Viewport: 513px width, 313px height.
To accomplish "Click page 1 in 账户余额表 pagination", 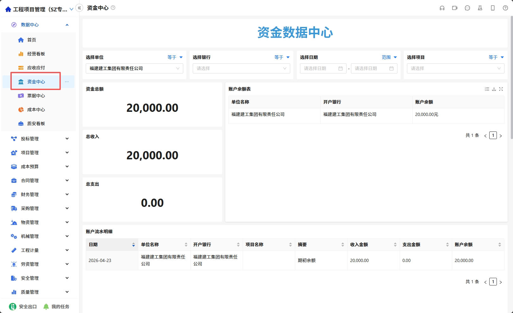I will pos(493,135).
